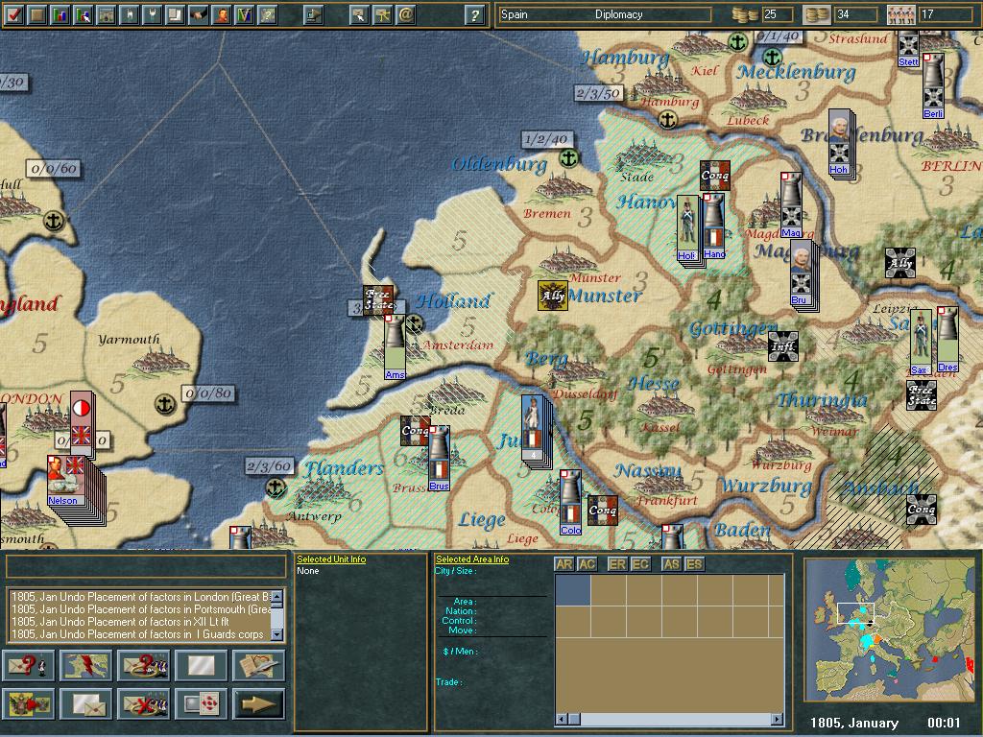Click the envelope with yellow arrows icon
The width and height of the screenshot is (983, 737).
coord(382,14)
